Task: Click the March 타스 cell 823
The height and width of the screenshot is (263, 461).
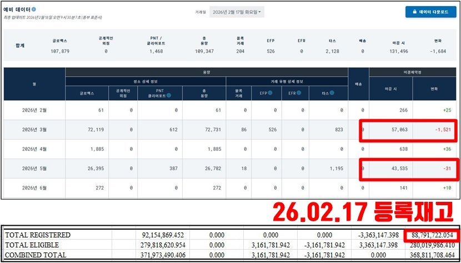Action: [339, 130]
